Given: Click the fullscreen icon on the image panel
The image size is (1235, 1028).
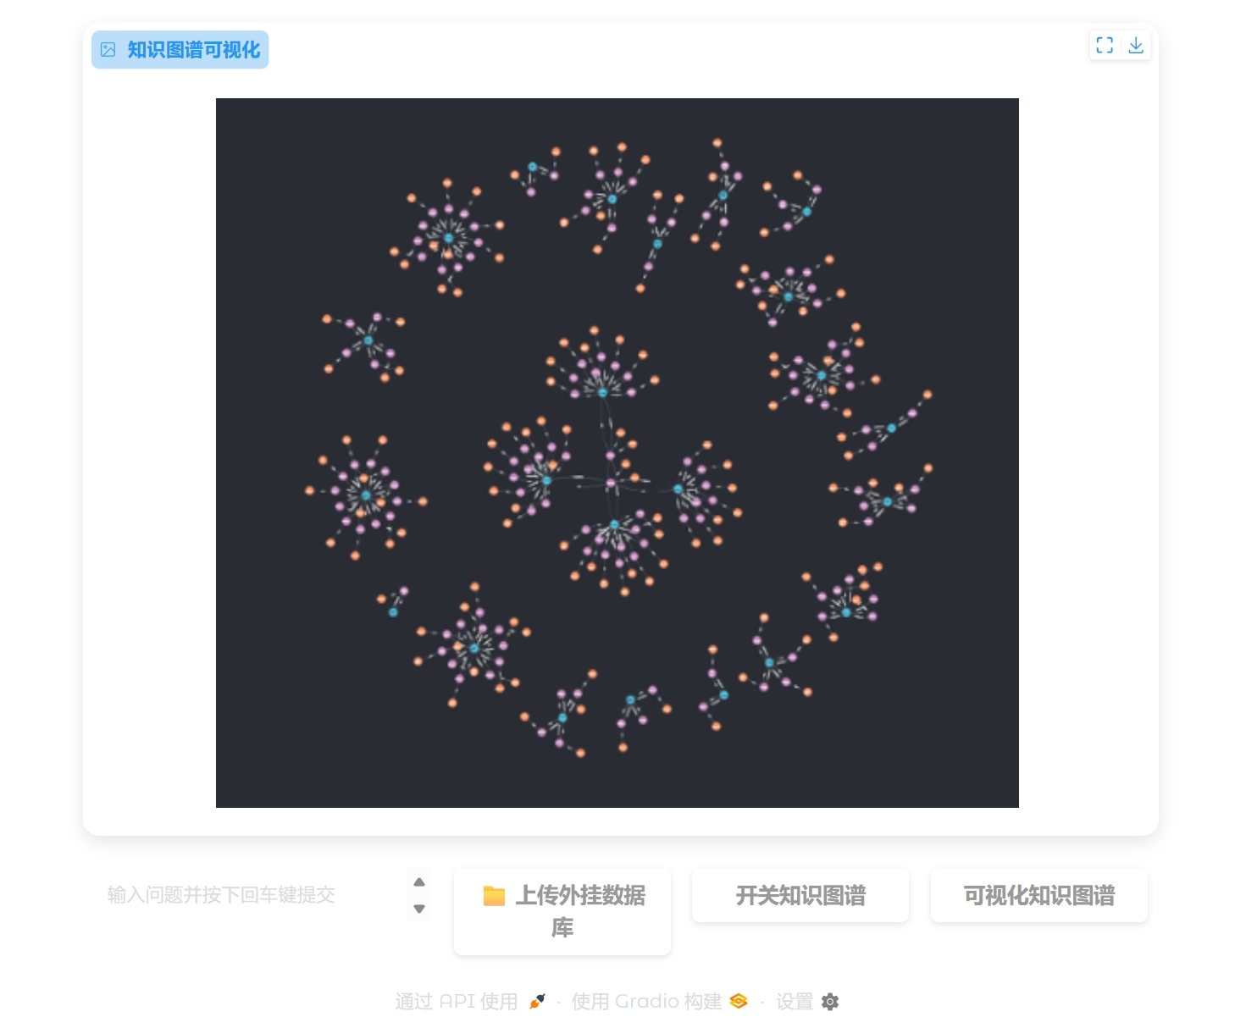Looking at the screenshot, I should (x=1105, y=45).
